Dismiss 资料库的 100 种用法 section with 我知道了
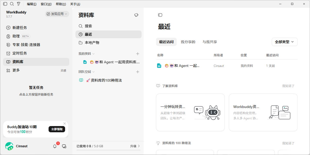The height and width of the screenshot is (155, 310). [x=288, y=143]
